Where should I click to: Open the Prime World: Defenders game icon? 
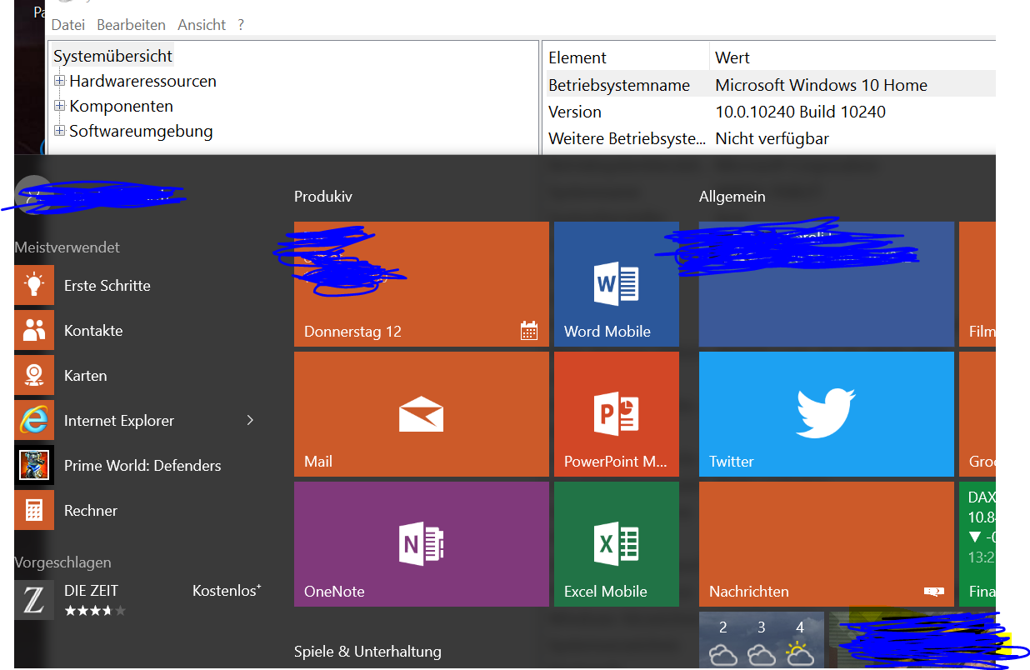click(34, 465)
